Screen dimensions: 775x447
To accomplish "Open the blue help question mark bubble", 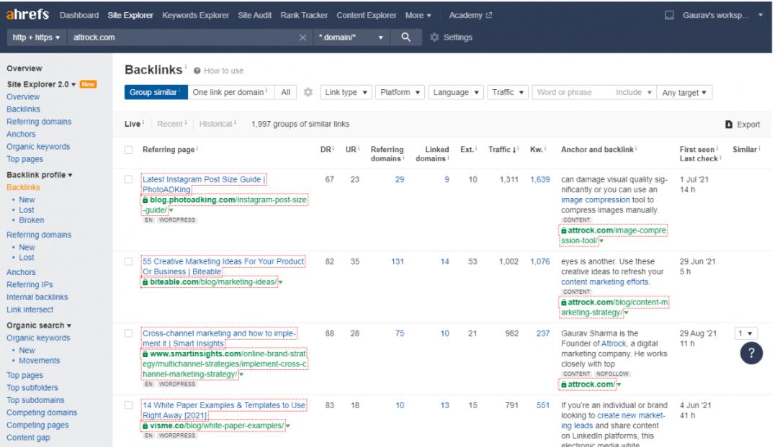I will tap(751, 353).
